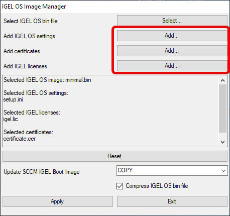Click the Exit button
Image resolution: width=230 pixels, height=216 pixels.
(x=172, y=201)
